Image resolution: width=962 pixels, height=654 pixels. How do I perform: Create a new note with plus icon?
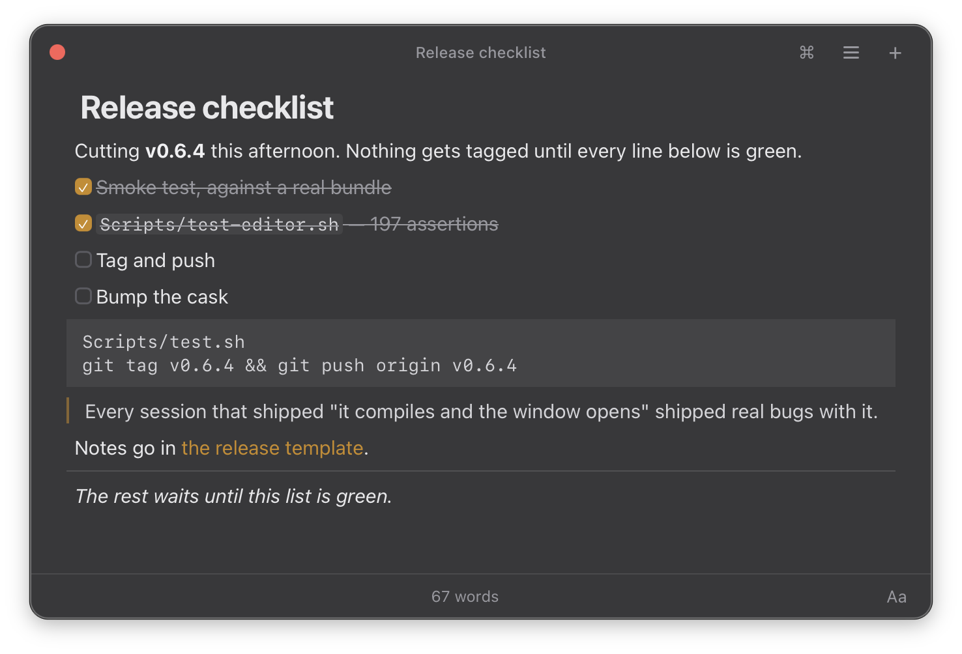click(896, 53)
